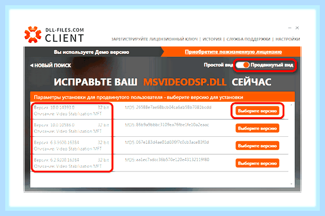Minimize the DLL-Files client window
Viewport: 325px width, 216px height.
tap(290, 28)
